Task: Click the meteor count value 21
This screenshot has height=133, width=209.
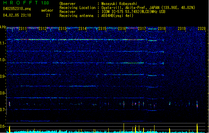Action: 48,15
